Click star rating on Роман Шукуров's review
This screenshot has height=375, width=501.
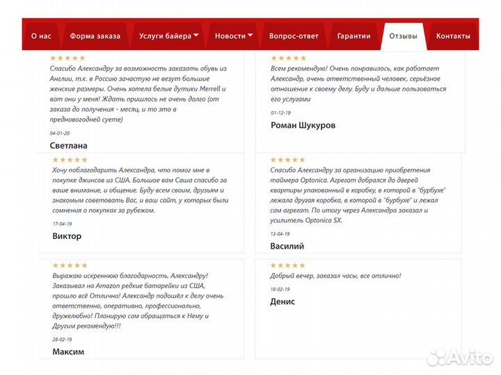288,58
